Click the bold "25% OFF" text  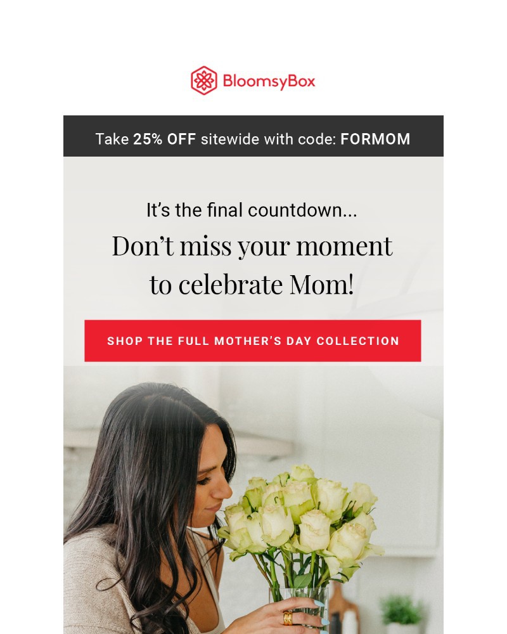click(x=165, y=139)
